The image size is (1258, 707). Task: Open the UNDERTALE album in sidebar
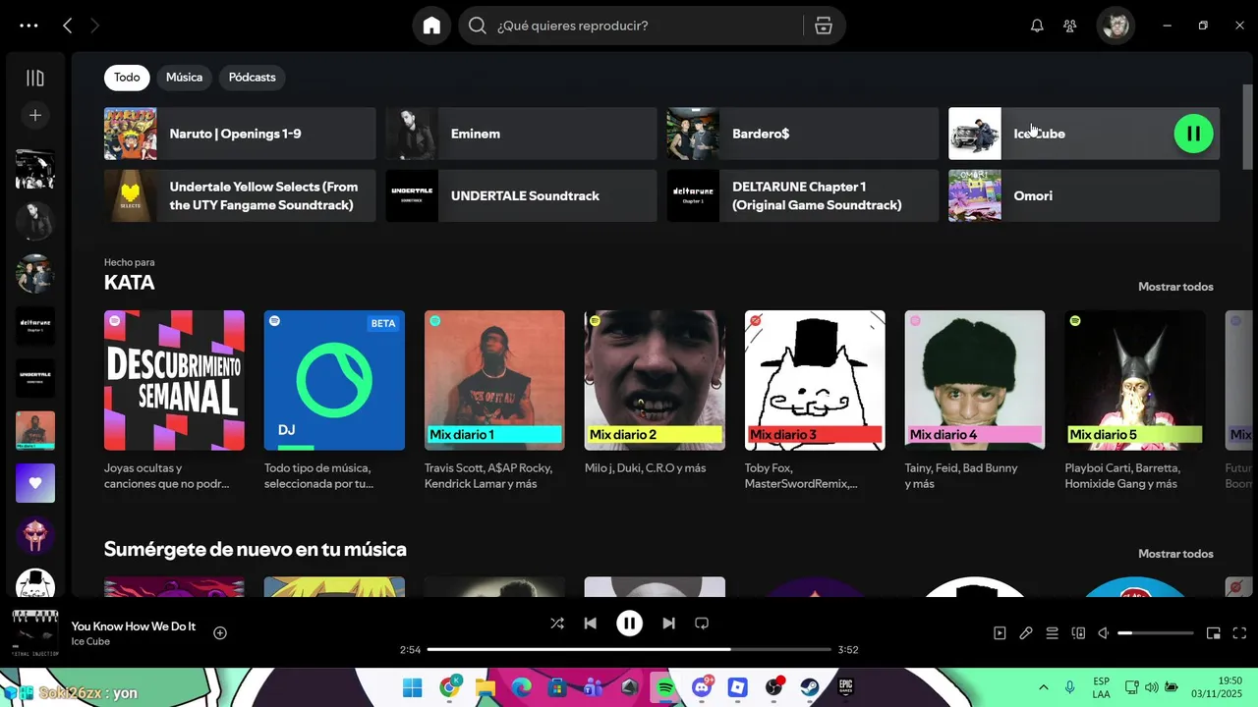[x=35, y=378]
